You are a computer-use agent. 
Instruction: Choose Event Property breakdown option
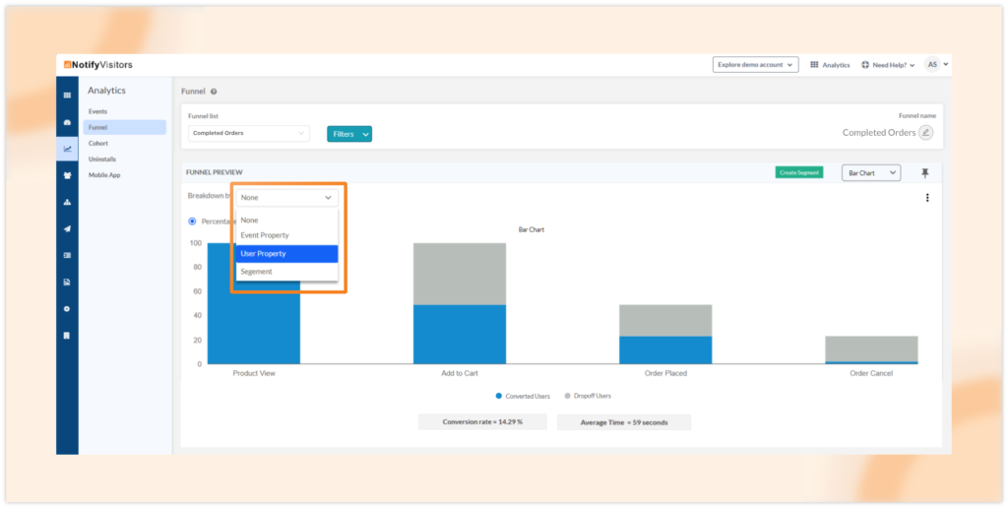[x=286, y=235]
